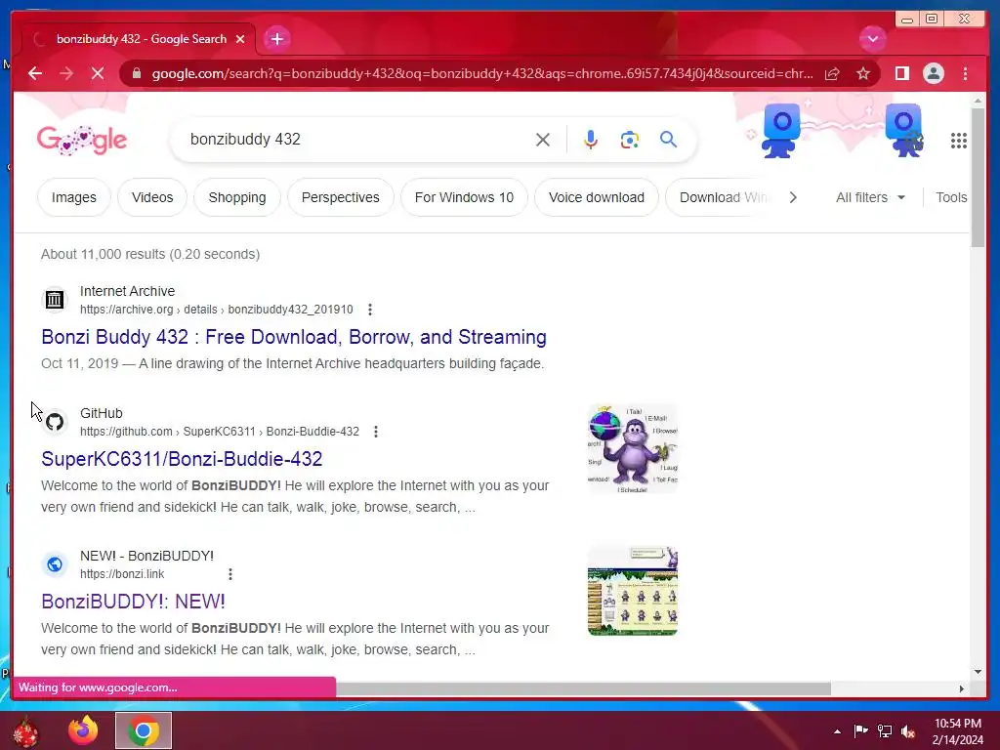The height and width of the screenshot is (750, 1000).
Task: Open the bonzi.link website thumbnail
Action: click(x=632, y=591)
